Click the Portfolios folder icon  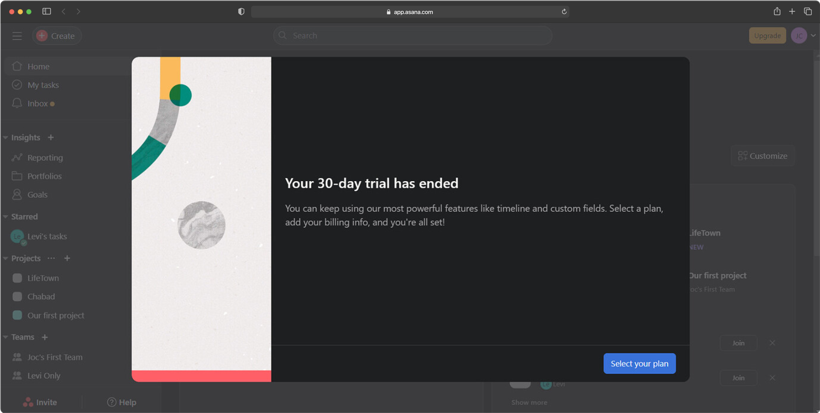pyautogui.click(x=17, y=176)
